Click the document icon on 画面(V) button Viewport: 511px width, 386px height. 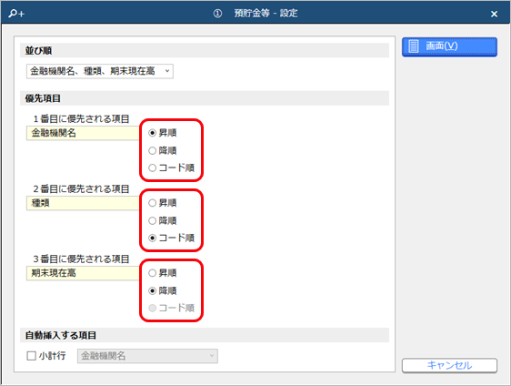(414, 46)
